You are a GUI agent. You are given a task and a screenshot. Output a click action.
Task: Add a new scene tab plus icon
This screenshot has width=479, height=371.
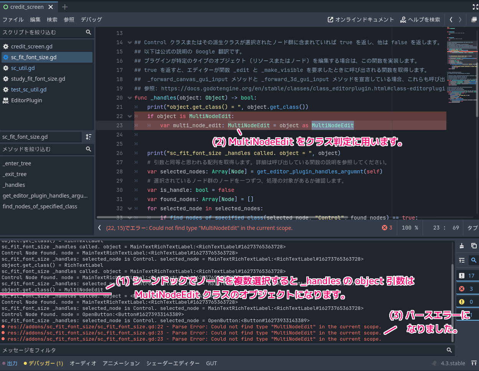pos(65,7)
